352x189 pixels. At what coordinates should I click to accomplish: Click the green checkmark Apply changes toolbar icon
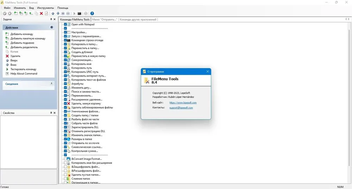click(x=5, y=13)
